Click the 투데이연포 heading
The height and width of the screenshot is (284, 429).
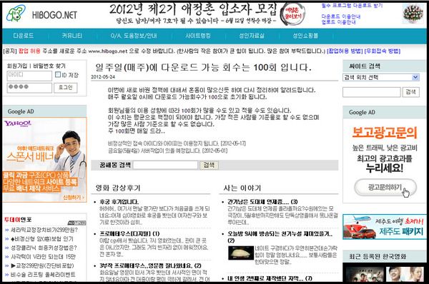click(x=18, y=220)
